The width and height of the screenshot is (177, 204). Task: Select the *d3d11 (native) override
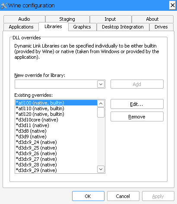point(56,125)
